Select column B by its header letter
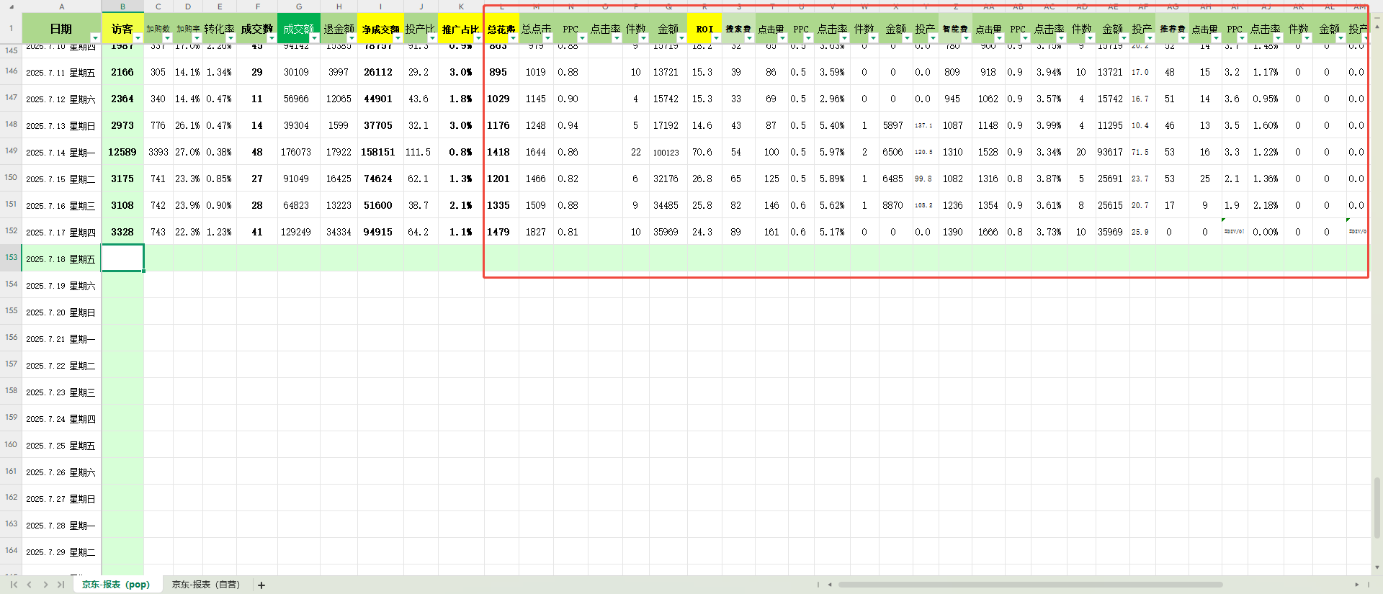The width and height of the screenshot is (1383, 594). [122, 6]
